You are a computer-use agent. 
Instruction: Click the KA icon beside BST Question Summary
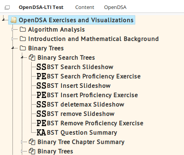click(x=41, y=133)
